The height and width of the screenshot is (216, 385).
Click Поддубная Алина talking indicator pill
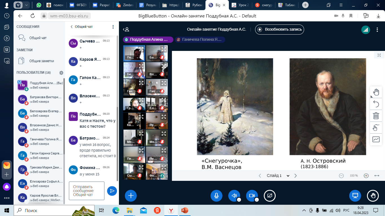coord(148,40)
